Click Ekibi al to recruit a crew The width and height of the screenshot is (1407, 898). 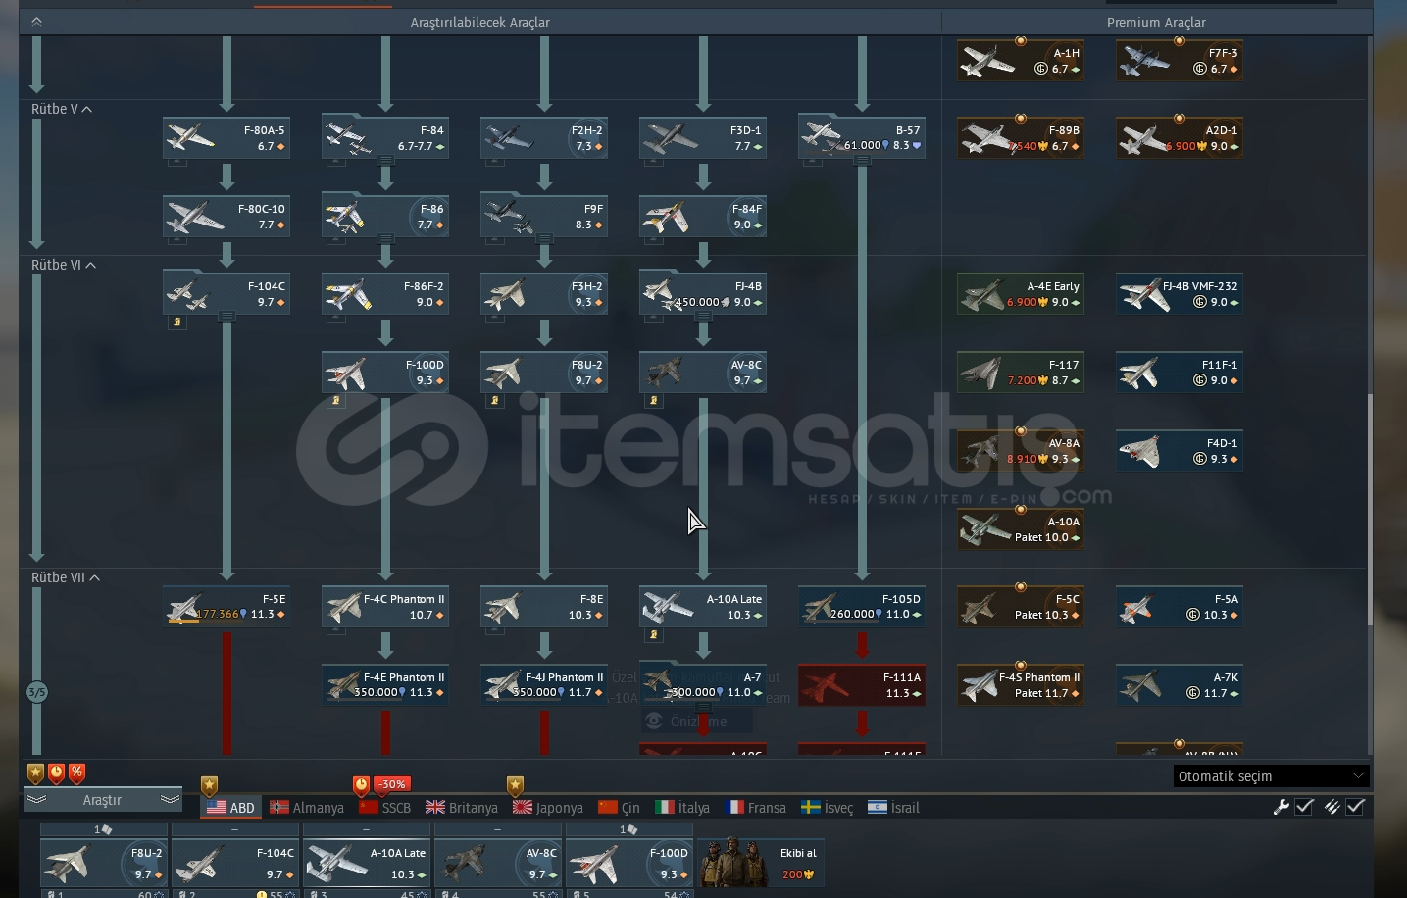pos(761,863)
